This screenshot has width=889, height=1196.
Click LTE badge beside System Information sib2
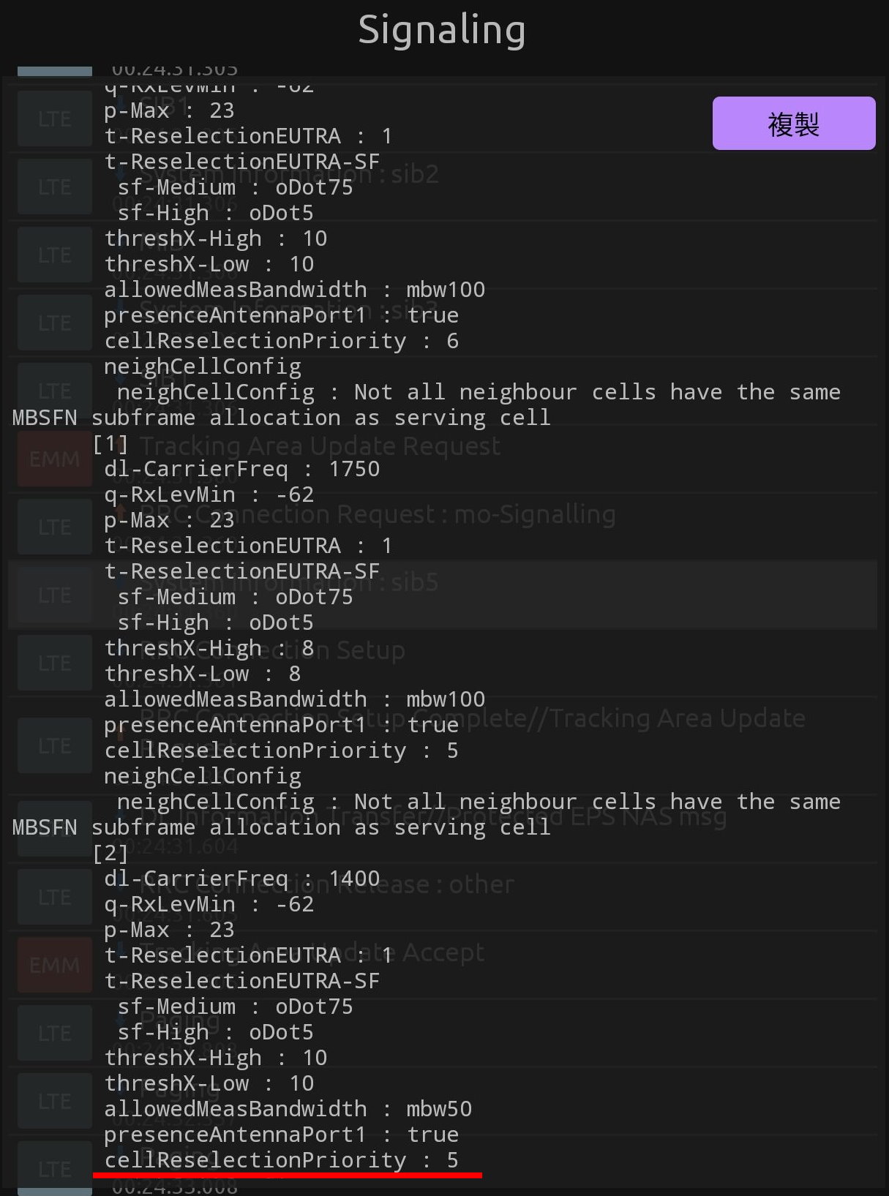[x=54, y=187]
